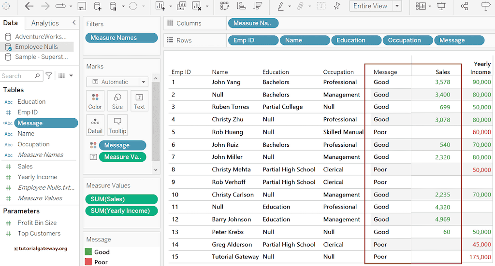Open the Detail marks card
The height and width of the screenshot is (266, 495).
(95, 125)
